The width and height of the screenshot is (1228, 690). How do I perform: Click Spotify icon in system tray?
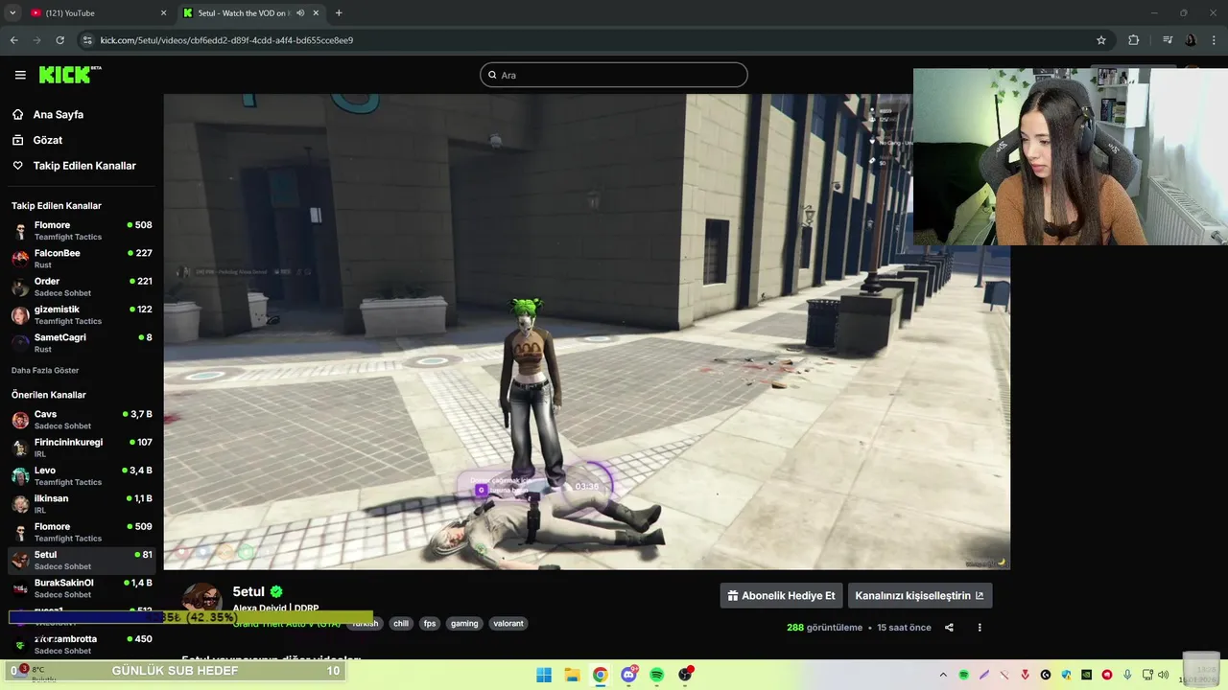(964, 675)
